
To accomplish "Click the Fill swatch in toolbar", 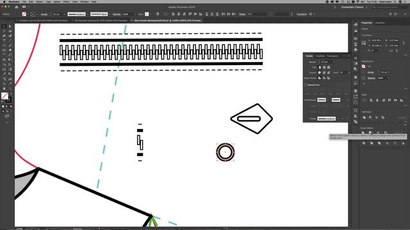I will [4, 96].
